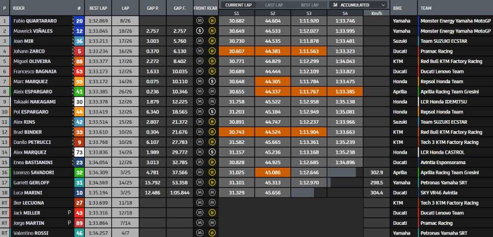Viewport: 493px width, 237px height.
Task: Click Bastianini's rear tyre hard icon
Action: click(x=212, y=162)
